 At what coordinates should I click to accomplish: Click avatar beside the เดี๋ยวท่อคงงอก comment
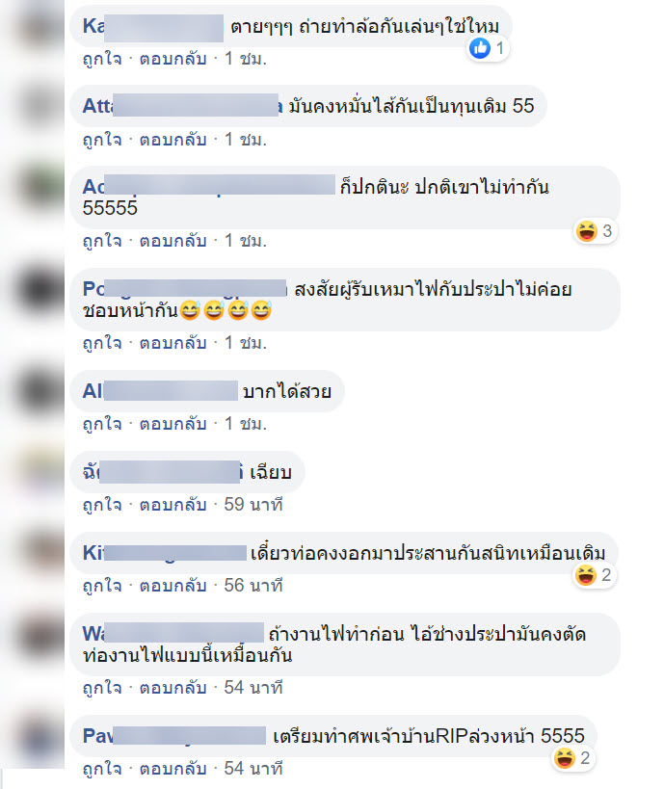(x=39, y=553)
